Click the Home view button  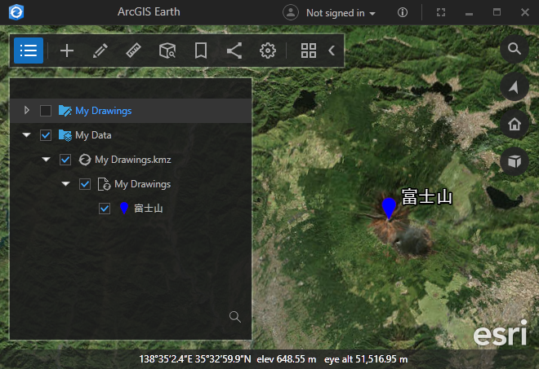(x=514, y=124)
